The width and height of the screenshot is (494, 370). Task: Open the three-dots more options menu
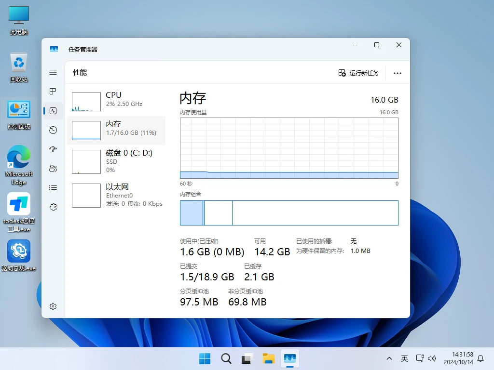click(x=398, y=73)
